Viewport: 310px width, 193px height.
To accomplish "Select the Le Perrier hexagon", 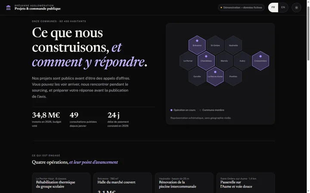I will point(188,60).
